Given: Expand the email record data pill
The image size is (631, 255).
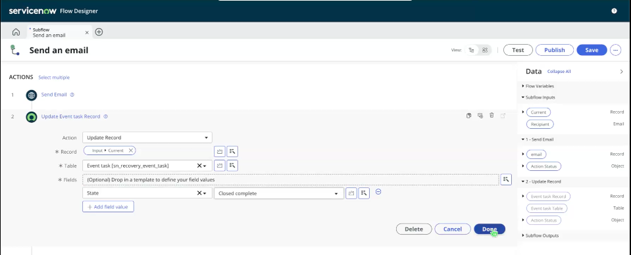Looking at the screenshot, I should pyautogui.click(x=523, y=154).
